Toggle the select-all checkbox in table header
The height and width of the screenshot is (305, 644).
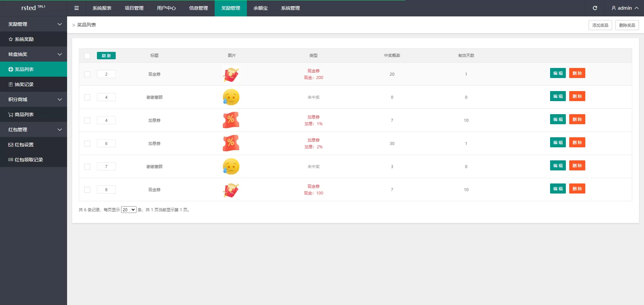[x=87, y=56]
